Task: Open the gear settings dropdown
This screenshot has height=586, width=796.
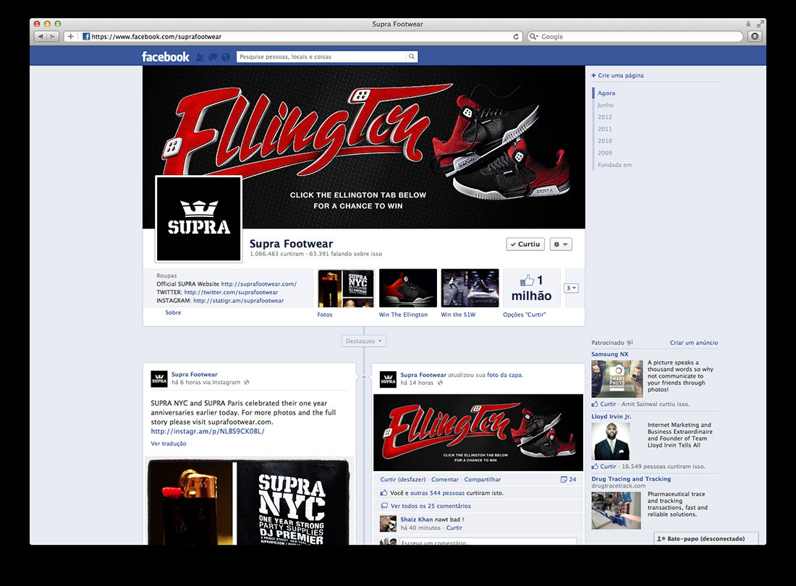Action: pos(560,244)
